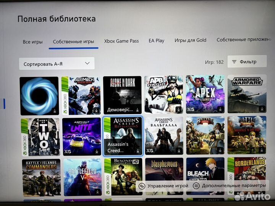Click the filter lines icon
Viewport: 275px width, 206px height.
click(234, 62)
